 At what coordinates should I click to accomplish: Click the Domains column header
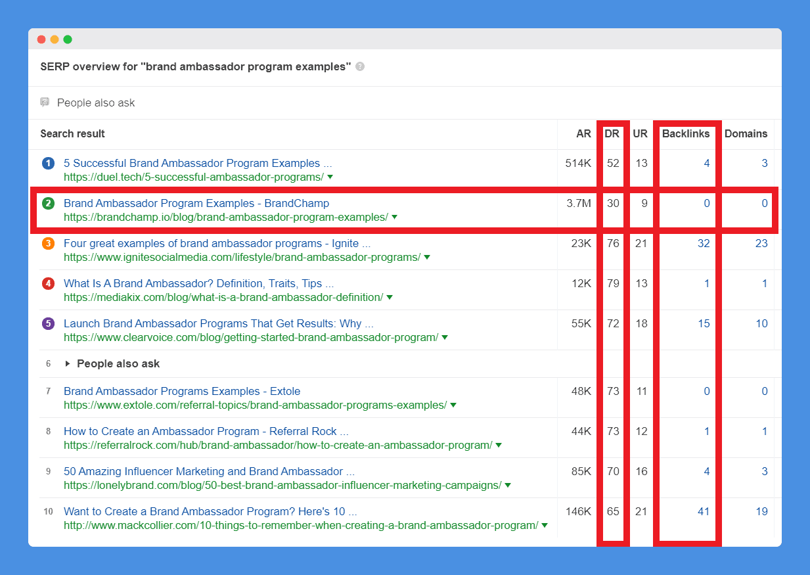[x=746, y=133]
